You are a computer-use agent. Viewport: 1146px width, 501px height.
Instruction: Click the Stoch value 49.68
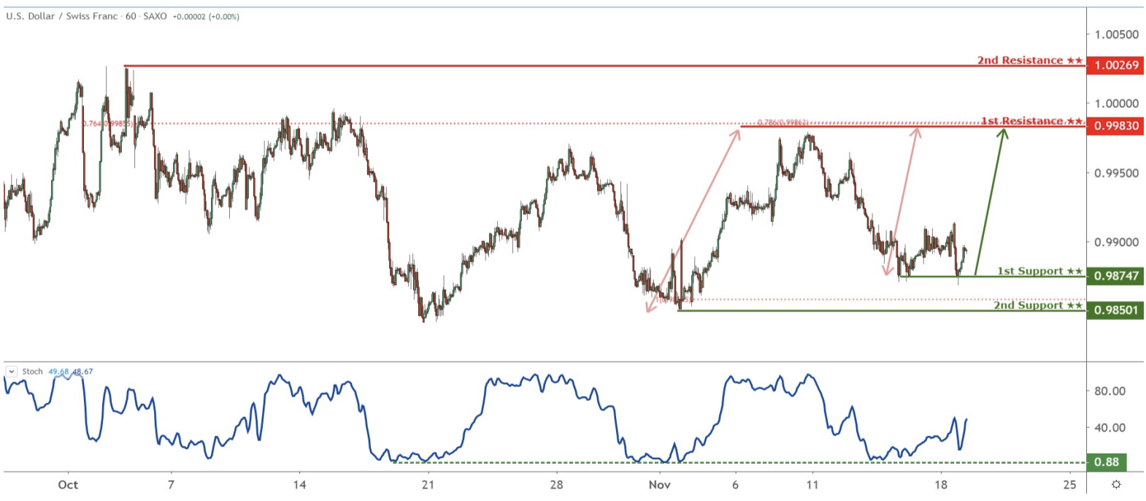tap(58, 372)
